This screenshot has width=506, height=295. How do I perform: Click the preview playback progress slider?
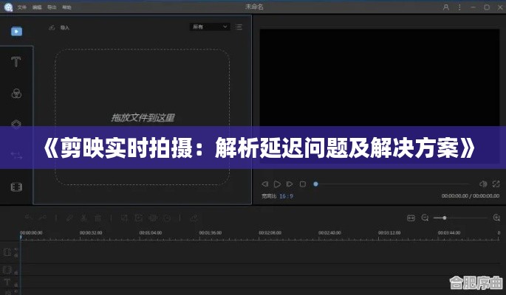[x=392, y=184]
